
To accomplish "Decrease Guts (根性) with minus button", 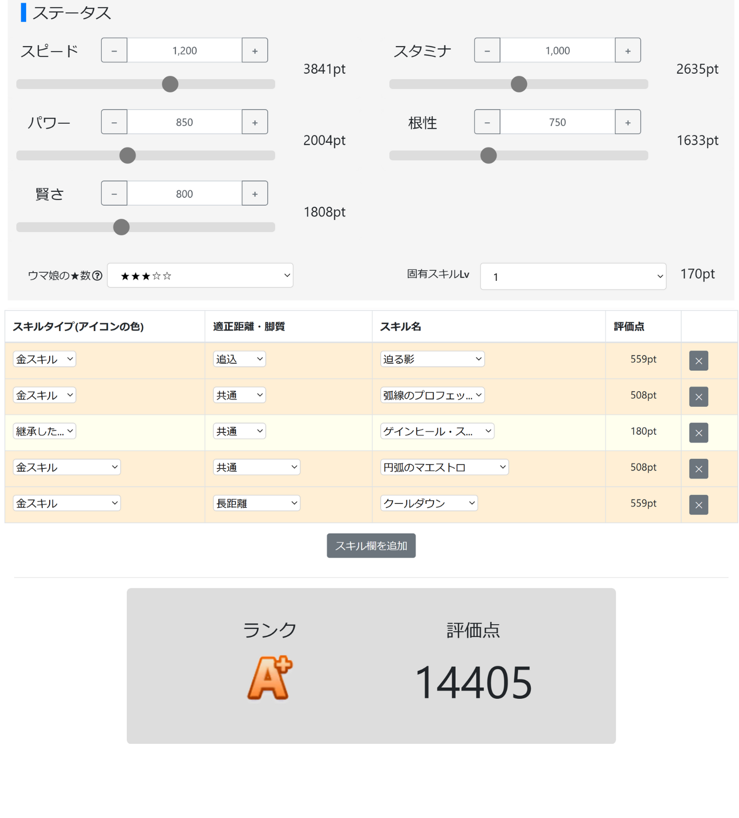I will 487,122.
